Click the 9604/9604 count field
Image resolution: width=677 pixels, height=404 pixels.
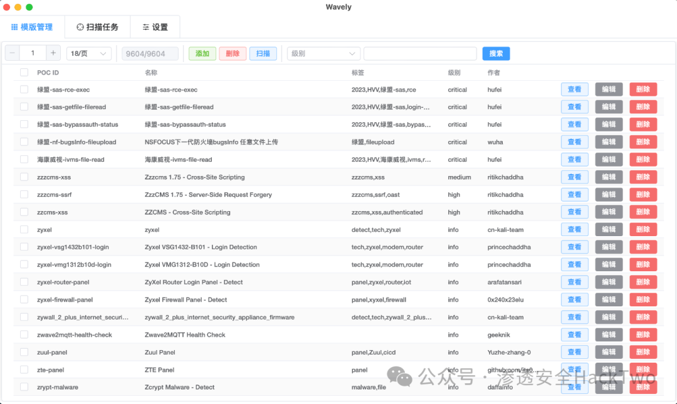tap(150, 53)
